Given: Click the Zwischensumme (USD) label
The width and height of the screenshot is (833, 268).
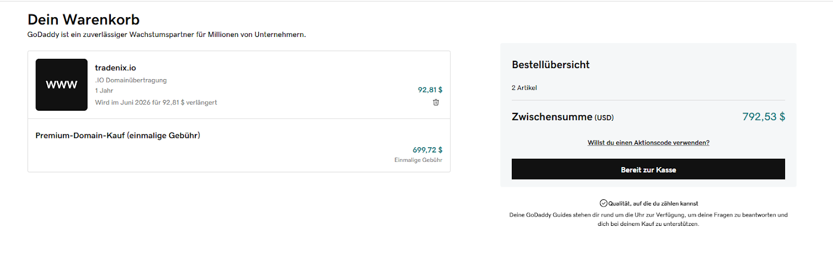Looking at the screenshot, I should click(563, 117).
